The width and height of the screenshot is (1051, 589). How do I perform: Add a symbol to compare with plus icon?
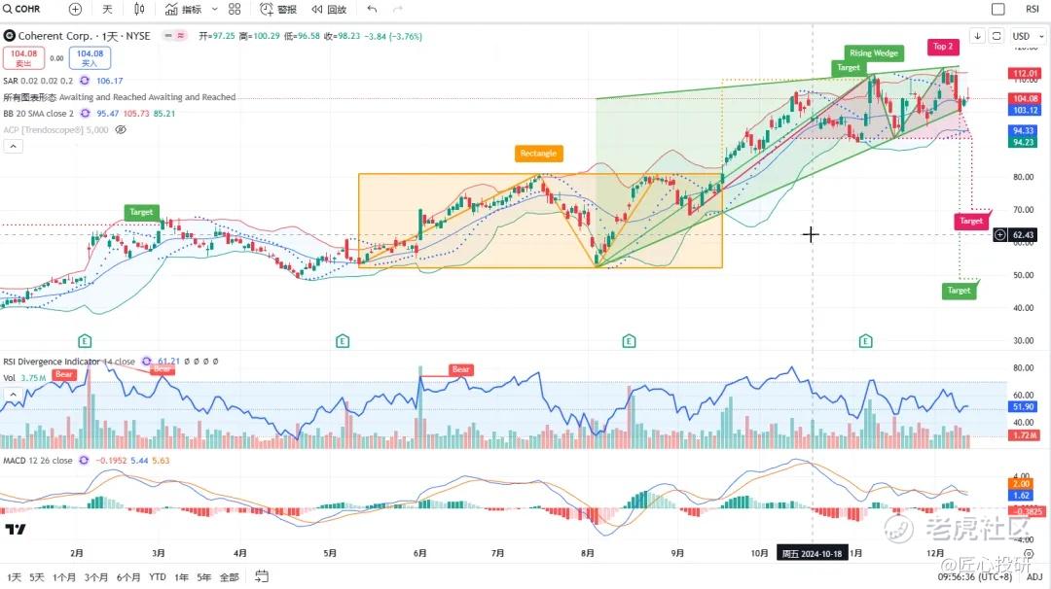click(75, 9)
